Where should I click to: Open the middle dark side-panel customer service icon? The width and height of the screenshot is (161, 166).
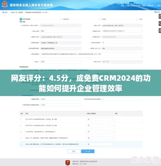click(x=160, y=23)
